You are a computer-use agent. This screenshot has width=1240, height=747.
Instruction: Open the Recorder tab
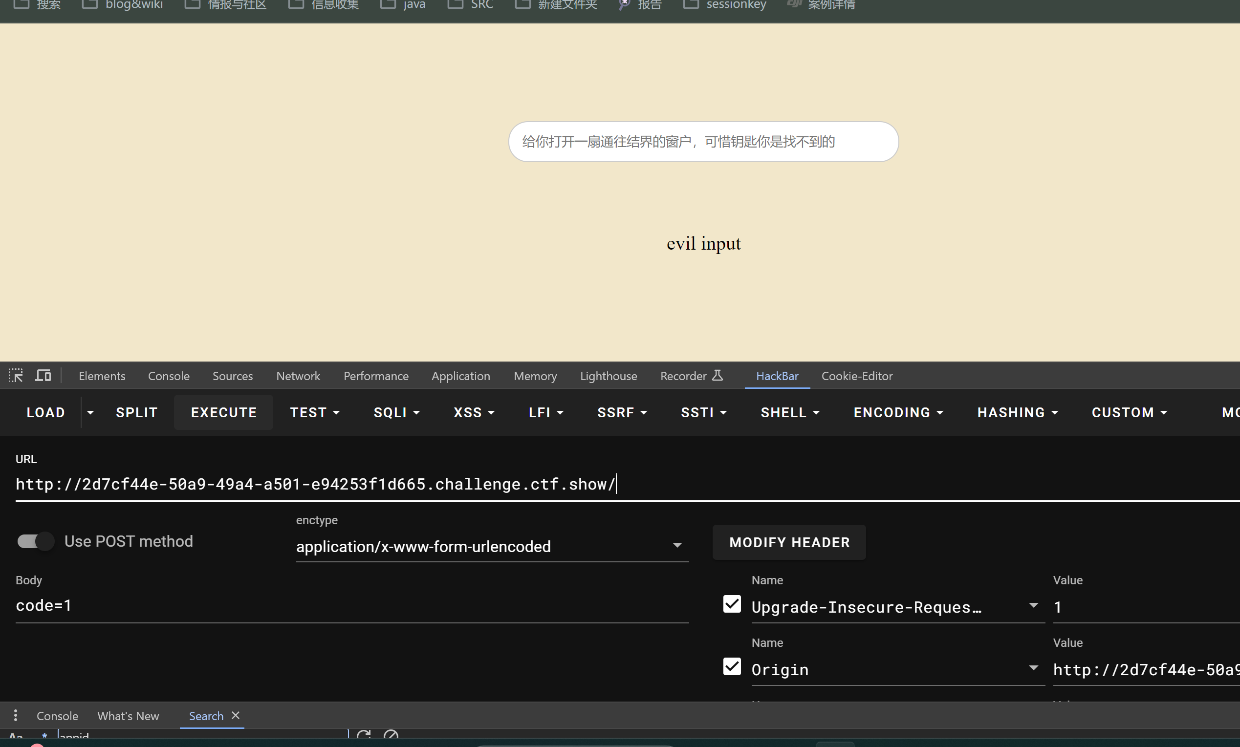(x=692, y=376)
